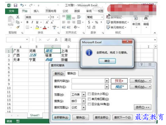The image size is (166, 125).
Task: Apply the fill color bucket
Action: coord(37,27)
